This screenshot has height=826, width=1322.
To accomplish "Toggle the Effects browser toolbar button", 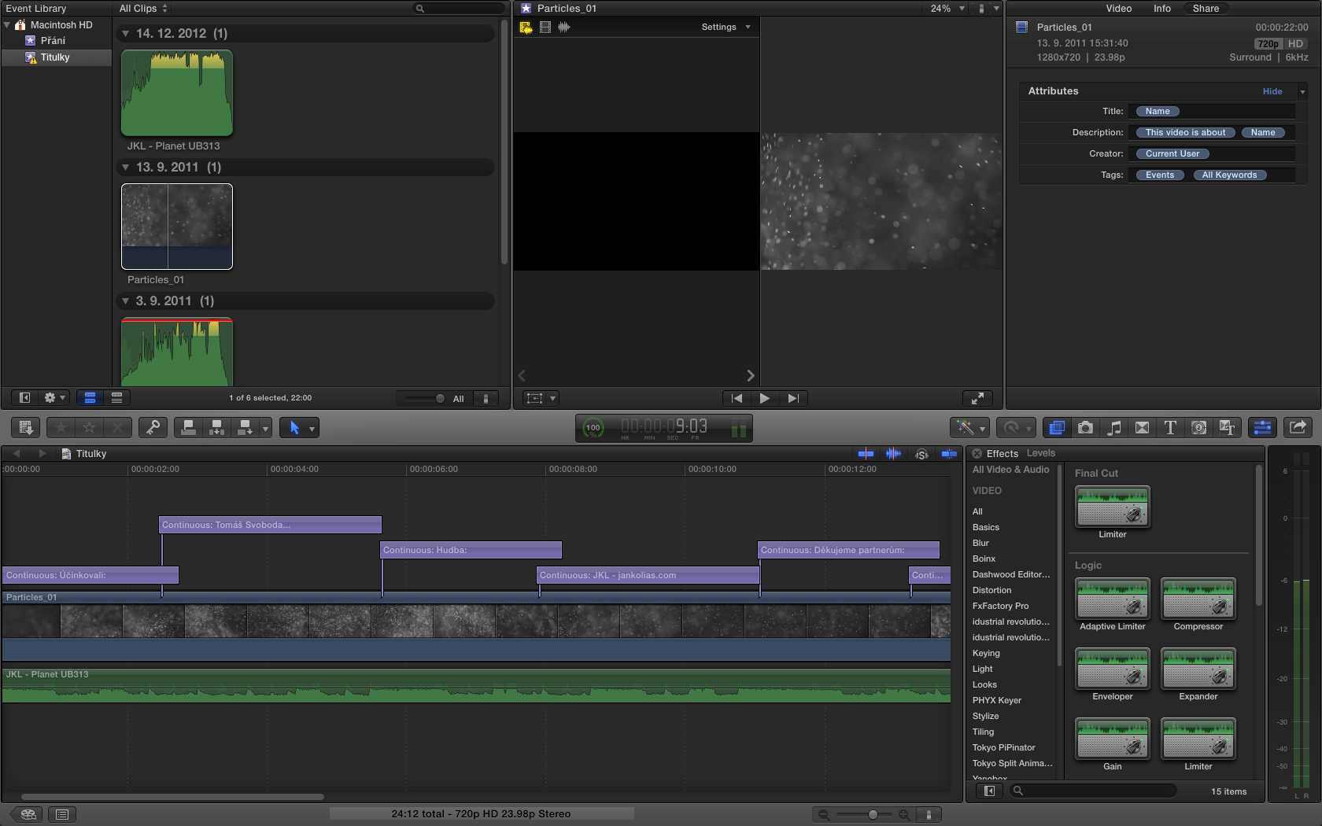I will point(1057,427).
